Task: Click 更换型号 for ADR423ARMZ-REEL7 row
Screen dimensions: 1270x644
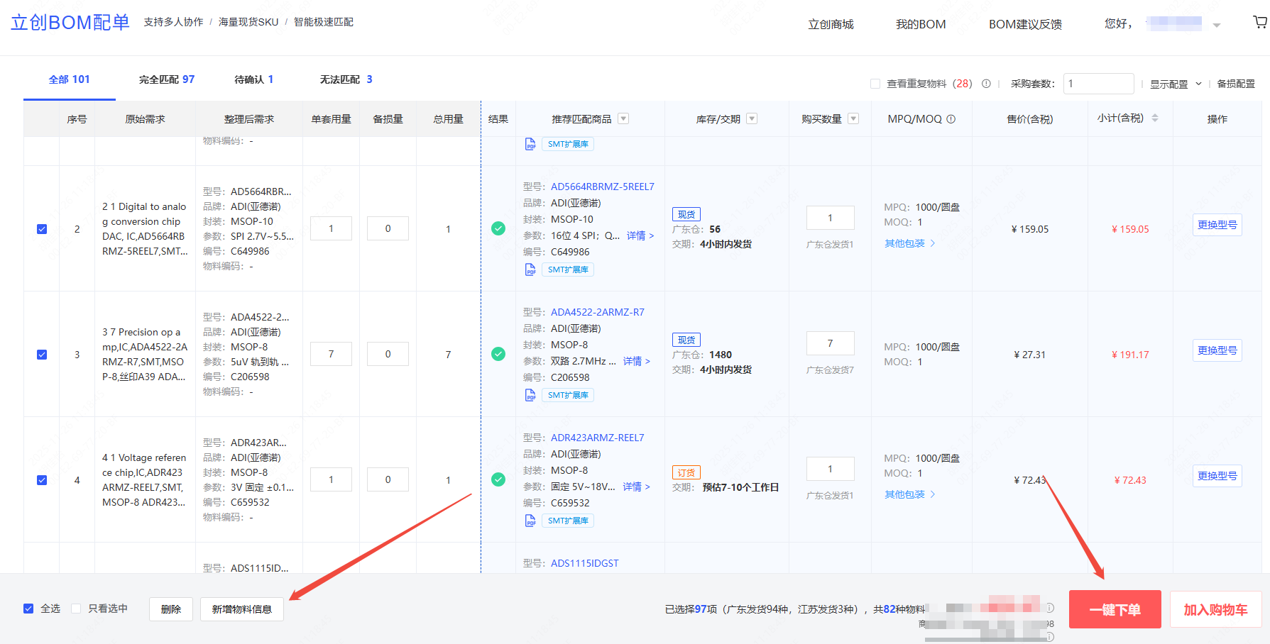Action: (x=1217, y=476)
